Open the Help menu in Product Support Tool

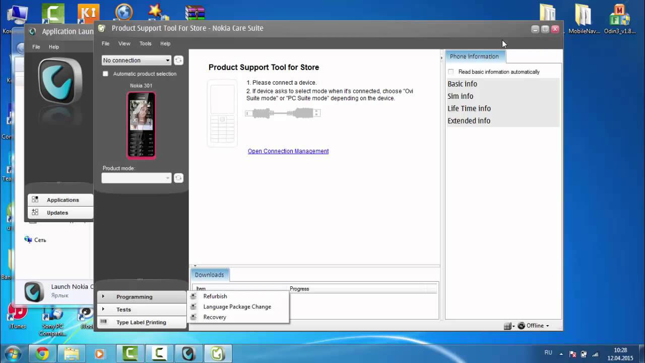pos(165,43)
